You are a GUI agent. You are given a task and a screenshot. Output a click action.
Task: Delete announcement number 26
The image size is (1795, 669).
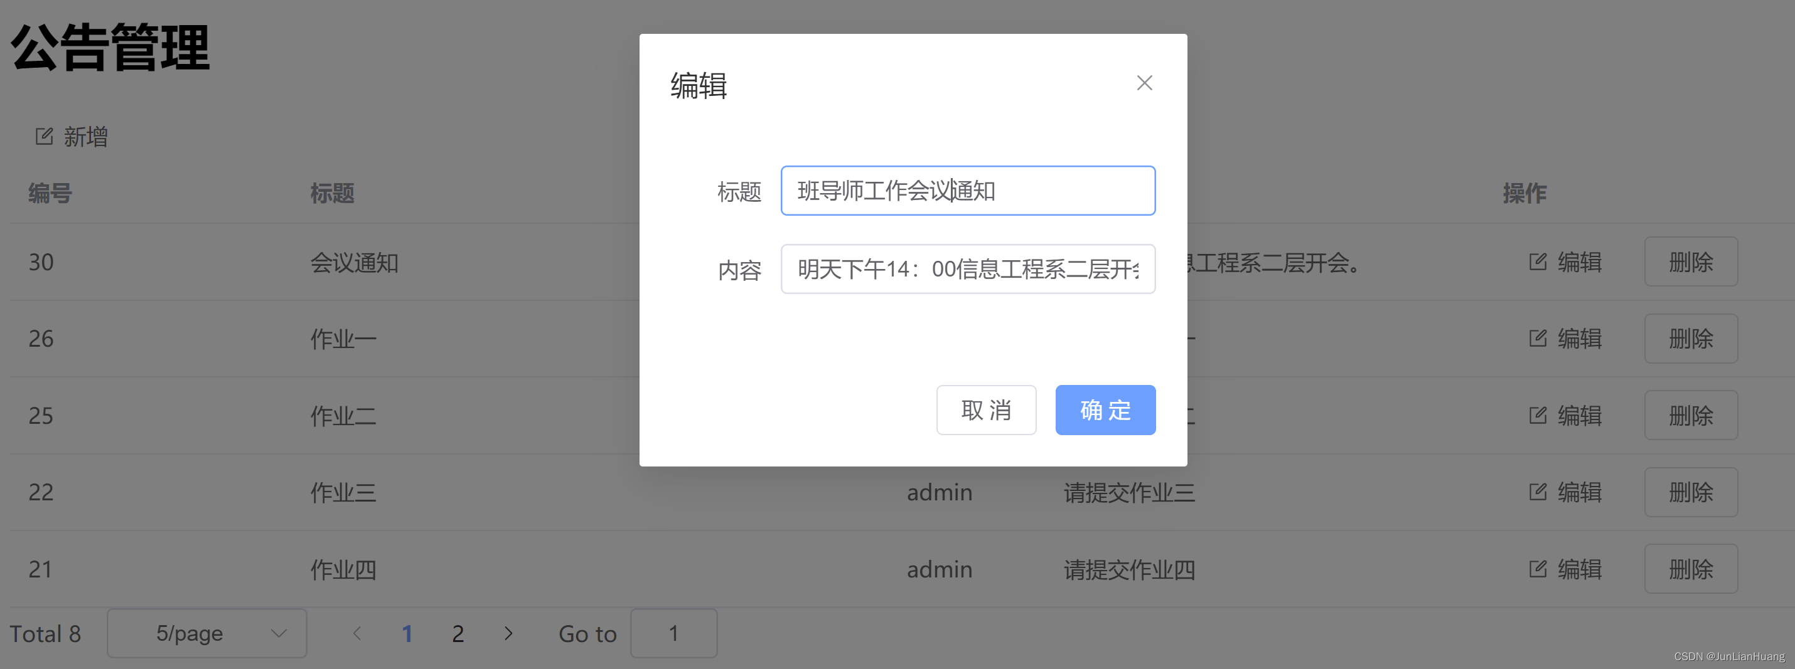[x=1690, y=339]
